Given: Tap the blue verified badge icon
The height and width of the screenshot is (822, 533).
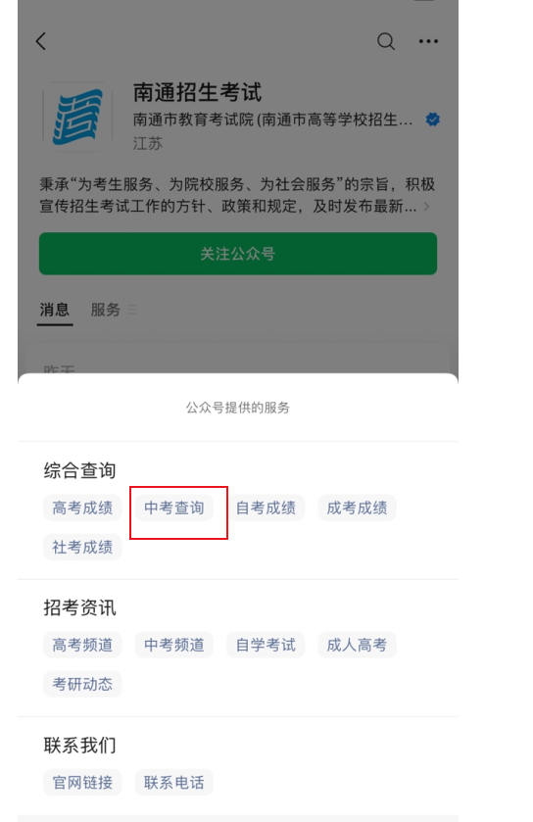Looking at the screenshot, I should pyautogui.click(x=432, y=120).
